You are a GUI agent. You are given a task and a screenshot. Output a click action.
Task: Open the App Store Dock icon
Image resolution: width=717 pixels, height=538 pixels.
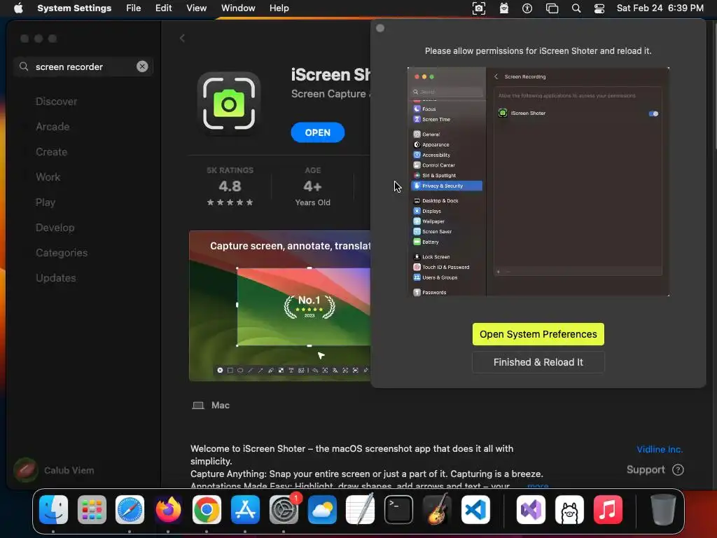(x=245, y=509)
